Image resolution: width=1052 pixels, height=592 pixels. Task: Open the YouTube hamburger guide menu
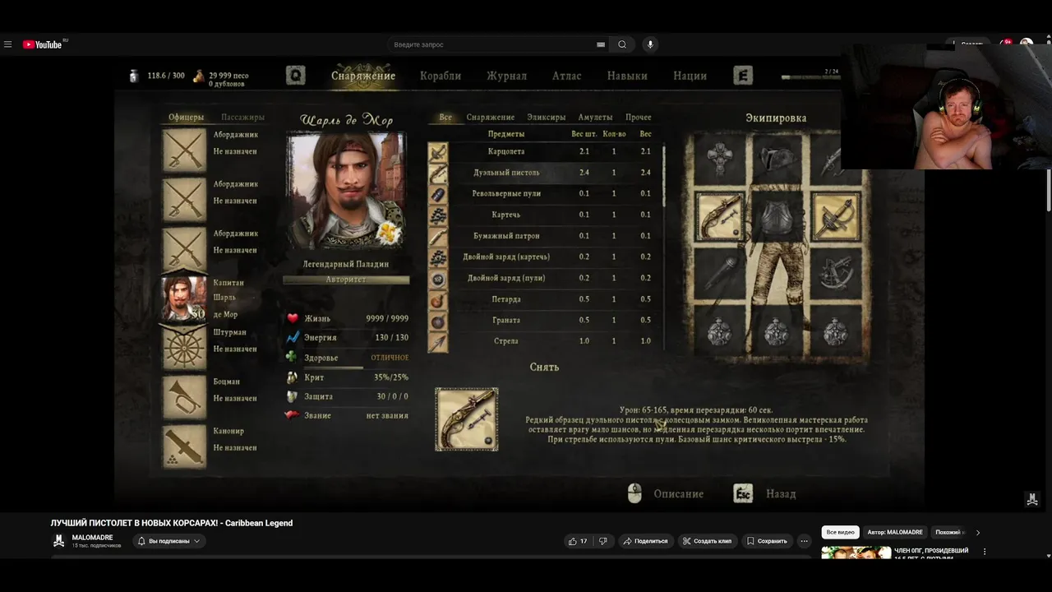[x=8, y=44]
